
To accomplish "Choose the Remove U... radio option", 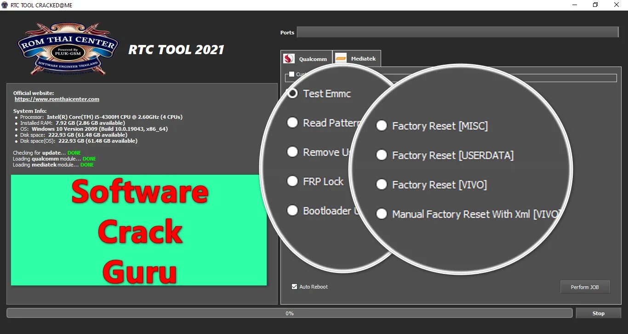I will [292, 152].
